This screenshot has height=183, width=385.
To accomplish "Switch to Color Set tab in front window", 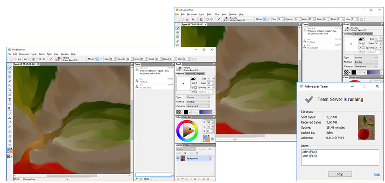I will click(x=186, y=117).
